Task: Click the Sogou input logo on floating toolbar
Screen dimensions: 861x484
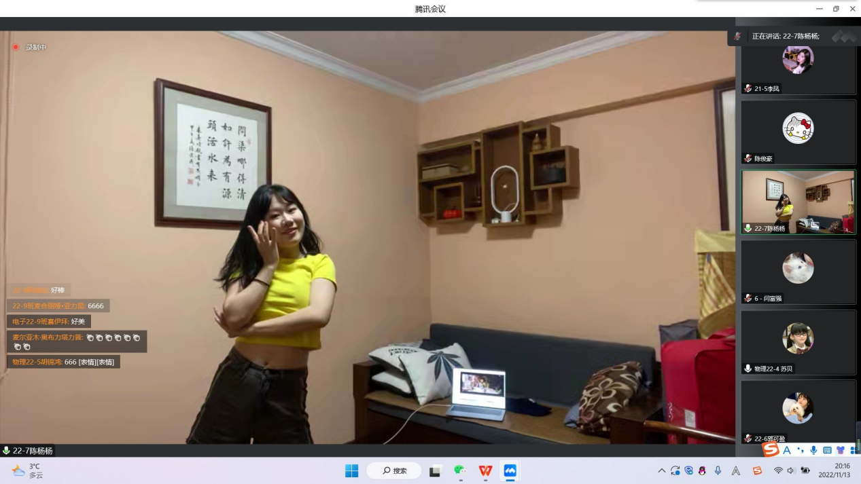Action: (771, 449)
